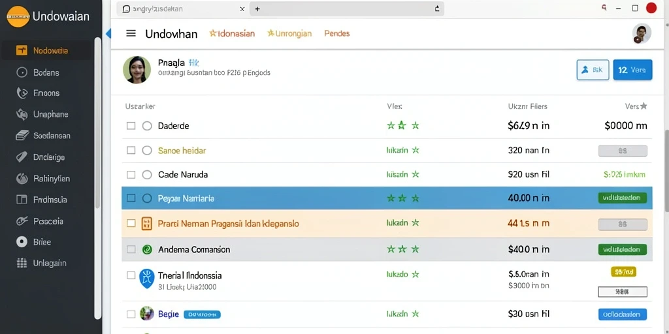Switch to the Idonasian tab
669x334 pixels.
232,33
